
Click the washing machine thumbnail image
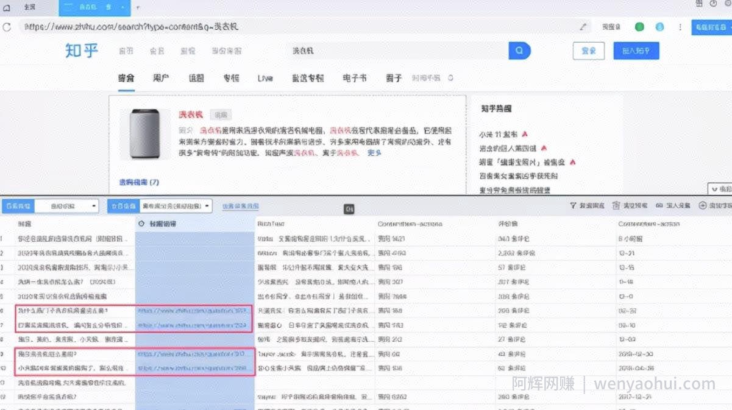click(x=145, y=134)
